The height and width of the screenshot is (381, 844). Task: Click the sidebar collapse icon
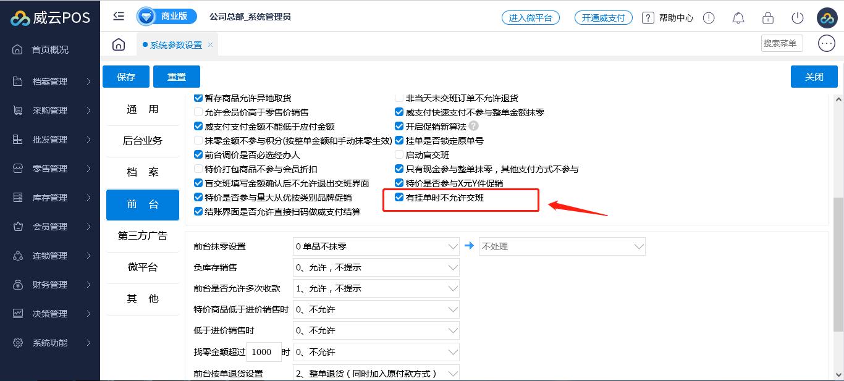119,17
